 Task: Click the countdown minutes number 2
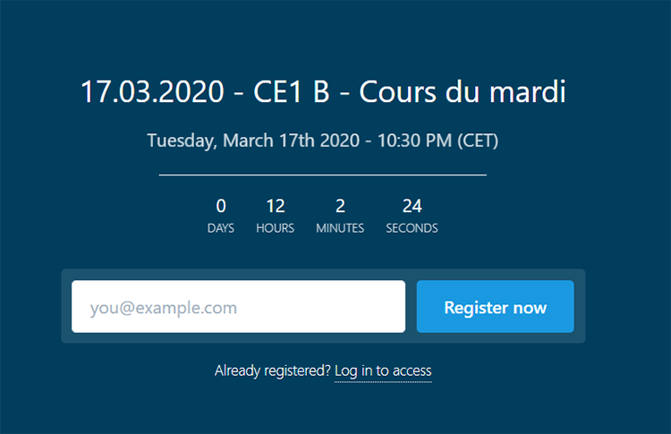pyautogui.click(x=340, y=207)
